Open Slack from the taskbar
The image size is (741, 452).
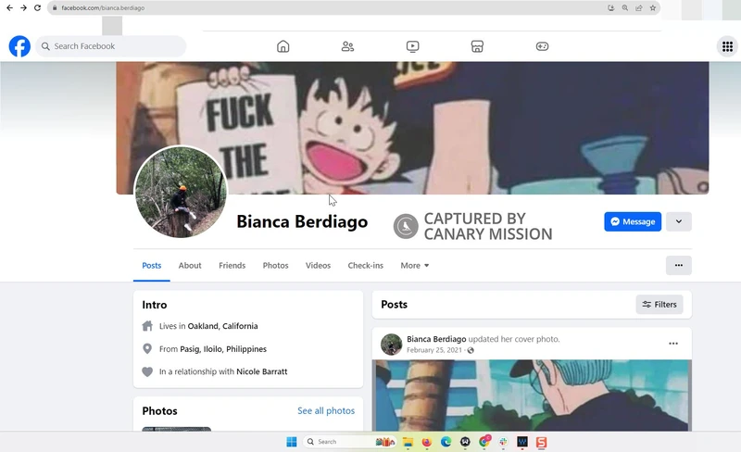[503, 442]
